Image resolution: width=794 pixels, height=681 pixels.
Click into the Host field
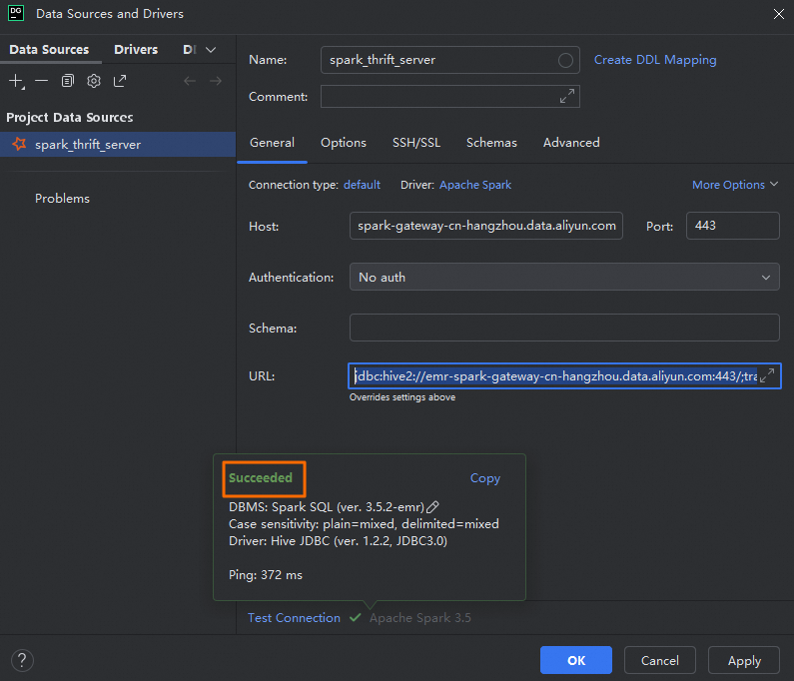click(486, 226)
